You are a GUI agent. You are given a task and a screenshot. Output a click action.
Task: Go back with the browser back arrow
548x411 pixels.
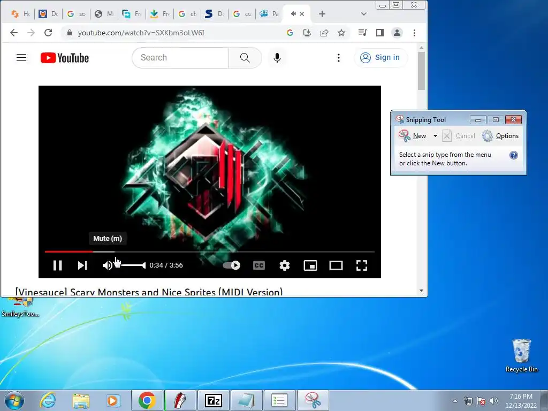(13, 33)
